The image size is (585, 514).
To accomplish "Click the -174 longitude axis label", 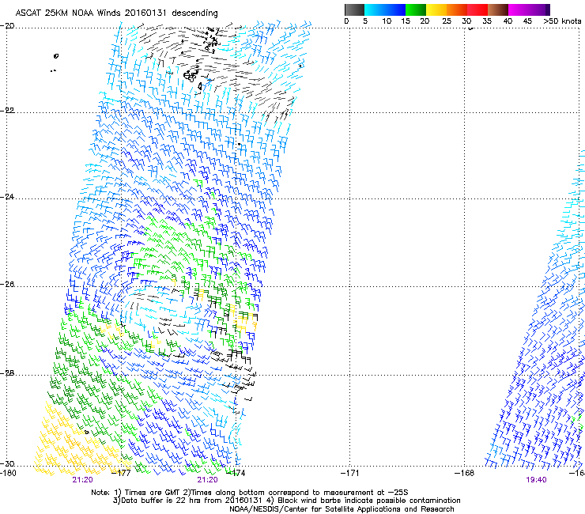I will tap(236, 473).
